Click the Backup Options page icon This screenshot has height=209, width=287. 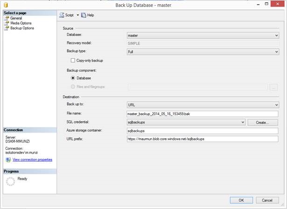pyautogui.click(x=7, y=28)
